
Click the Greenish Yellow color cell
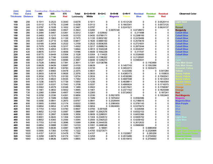184,68
